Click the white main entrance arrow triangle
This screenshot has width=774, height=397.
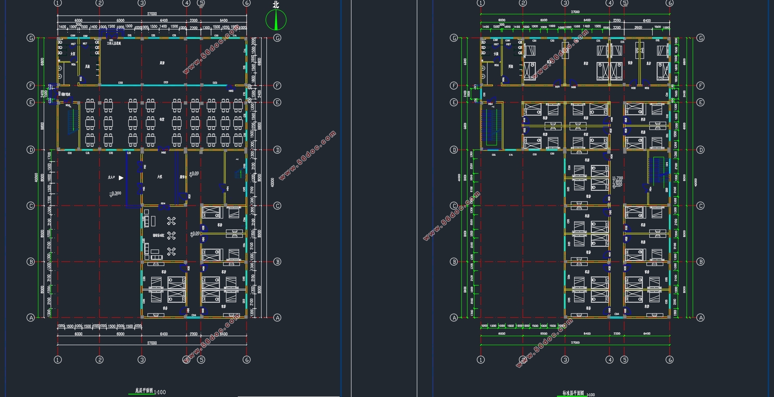pos(121,178)
